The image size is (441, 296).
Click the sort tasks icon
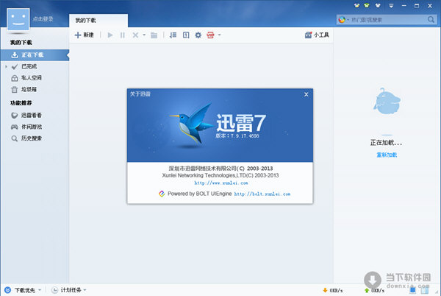[173, 35]
